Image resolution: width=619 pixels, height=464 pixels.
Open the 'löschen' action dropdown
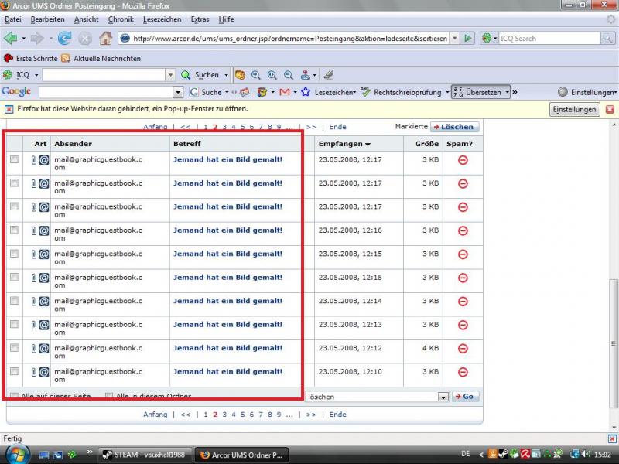(x=443, y=397)
